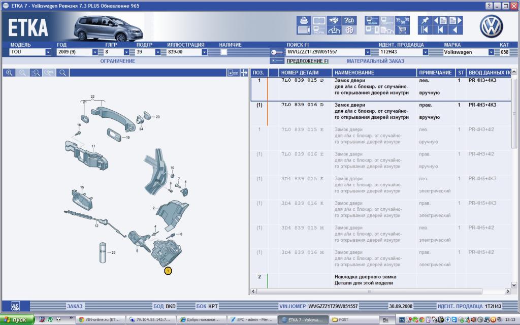The height and width of the screenshot is (325, 520).
Task: Open the МАРКА dropdown showing Volkswagen
Action: tap(491, 52)
